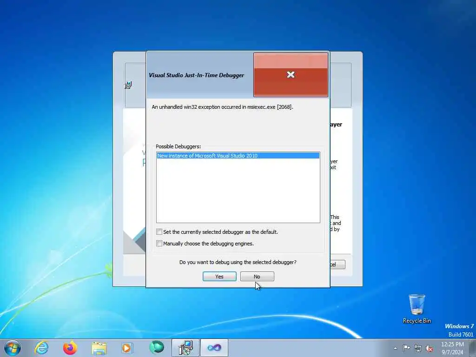Switch to the installer taskbar item
The image size is (476, 357).
click(x=185, y=348)
